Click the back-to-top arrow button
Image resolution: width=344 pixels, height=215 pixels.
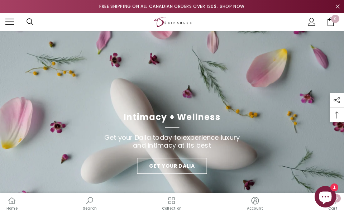click(337, 115)
